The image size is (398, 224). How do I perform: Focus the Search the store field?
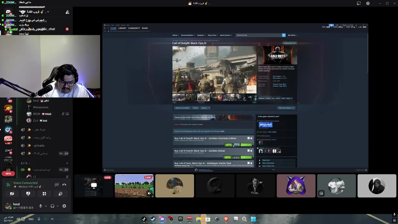[x=259, y=35]
